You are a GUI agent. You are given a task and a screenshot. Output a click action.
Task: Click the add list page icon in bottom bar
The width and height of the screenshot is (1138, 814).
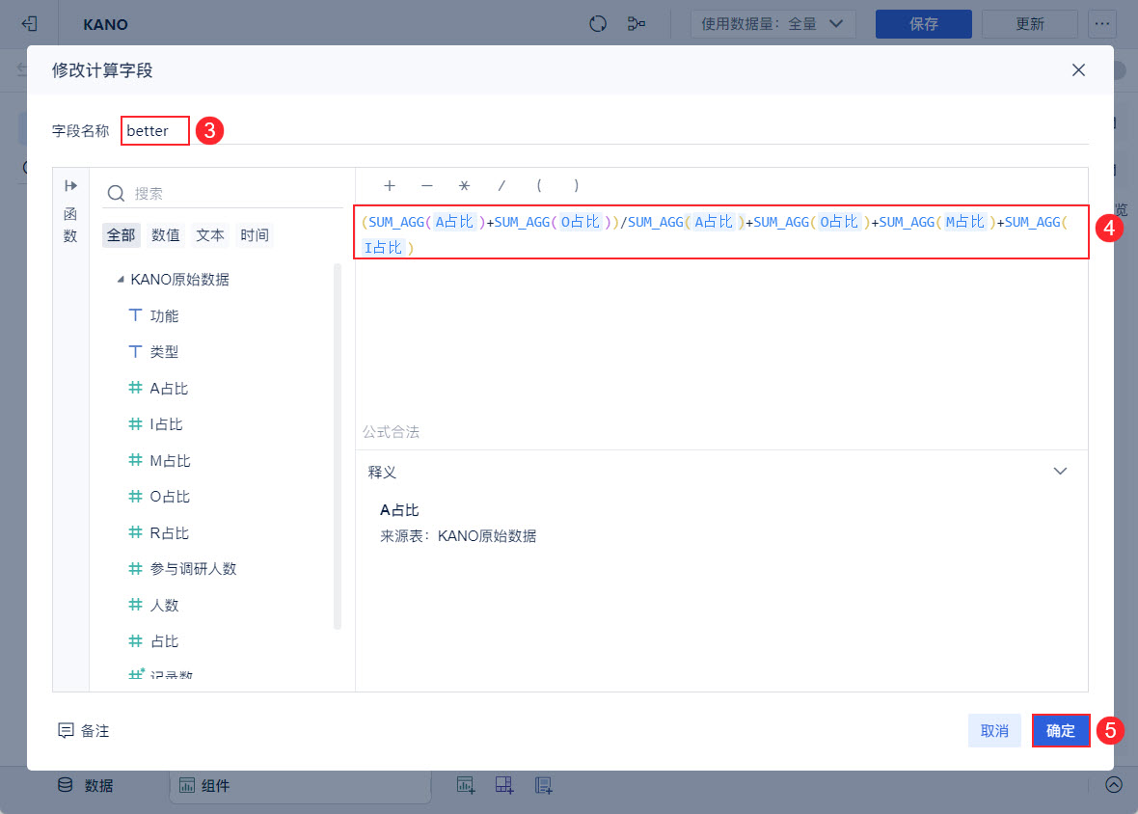coord(544,785)
